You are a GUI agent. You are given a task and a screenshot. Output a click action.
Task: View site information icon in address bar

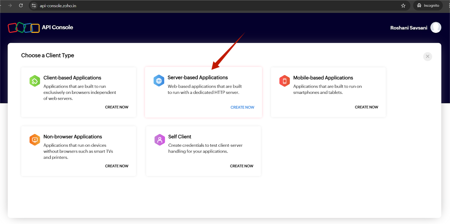[x=34, y=6]
